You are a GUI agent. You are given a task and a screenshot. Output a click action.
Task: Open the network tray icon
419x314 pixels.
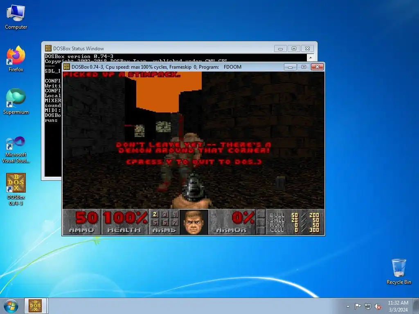368,306
